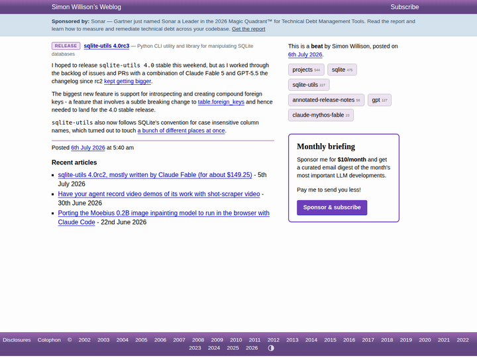Go to the 2024 archive
The height and width of the screenshot is (358, 477).
tap(214, 348)
